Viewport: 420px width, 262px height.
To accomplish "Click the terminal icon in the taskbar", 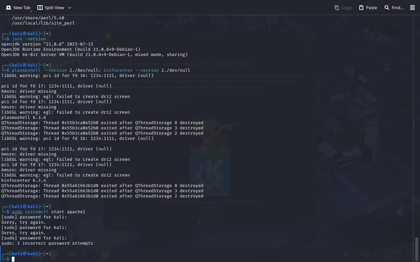I will [x=88, y=254].
